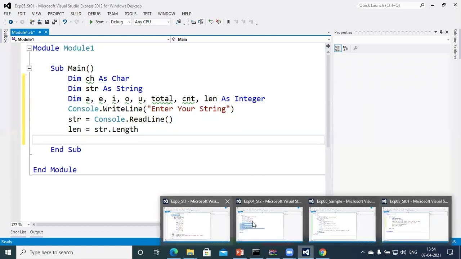The width and height of the screenshot is (461, 259).
Task: Switch to the Output tab
Action: pos(36,232)
